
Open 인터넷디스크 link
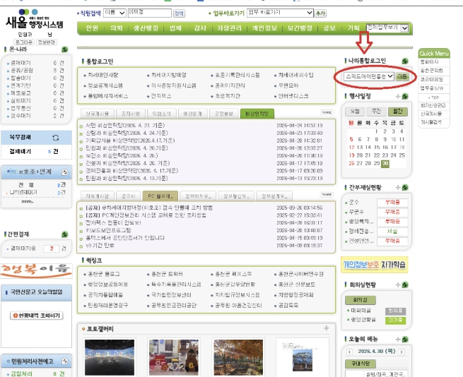coord(293,96)
